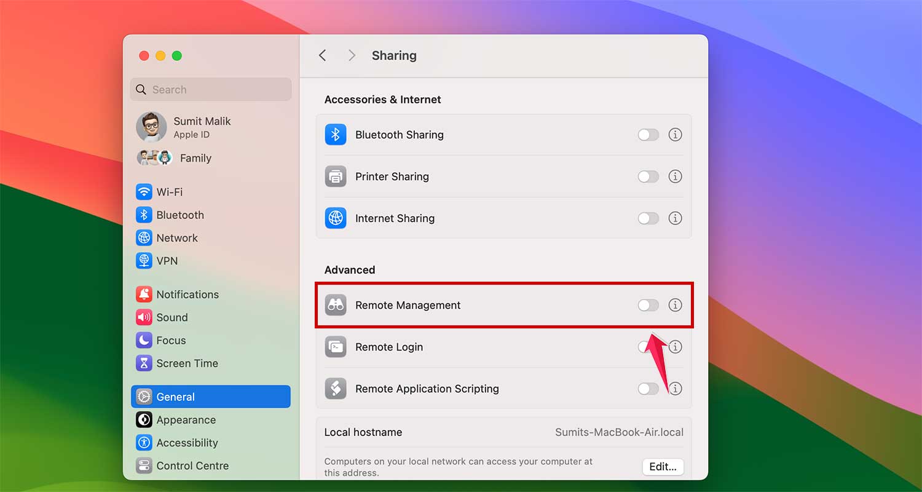Click the Focus crescent moon icon
922x492 pixels.
click(x=144, y=340)
